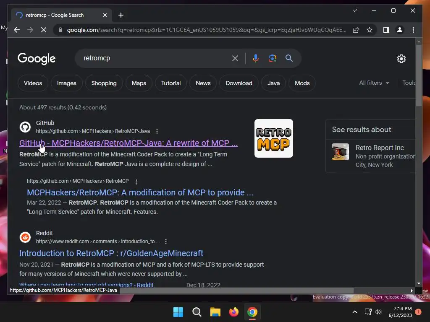The image size is (430, 322).
Task: Launch Firefox from the taskbar
Action: point(233,312)
